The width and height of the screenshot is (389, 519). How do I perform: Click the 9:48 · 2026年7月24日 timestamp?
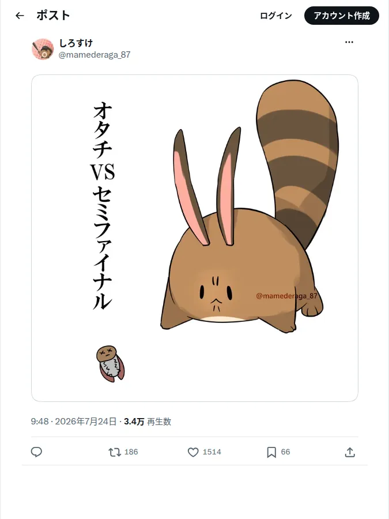[74, 422]
